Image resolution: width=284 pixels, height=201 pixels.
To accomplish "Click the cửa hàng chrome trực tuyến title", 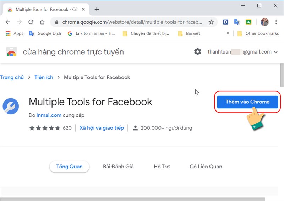I will [x=73, y=52].
